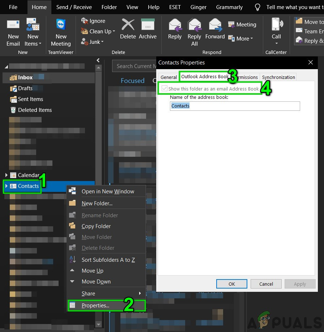The width and height of the screenshot is (324, 332).
Task: Archive the selected message
Action: 148,29
